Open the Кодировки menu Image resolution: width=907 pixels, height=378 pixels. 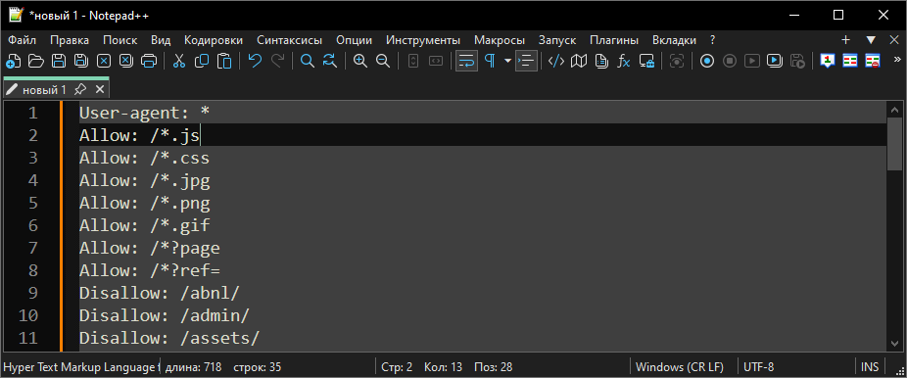coord(214,40)
